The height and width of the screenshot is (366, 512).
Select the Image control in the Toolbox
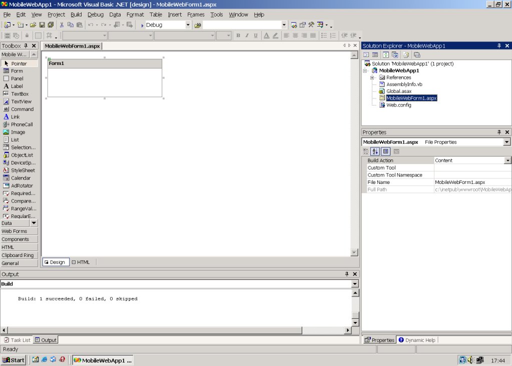click(19, 132)
